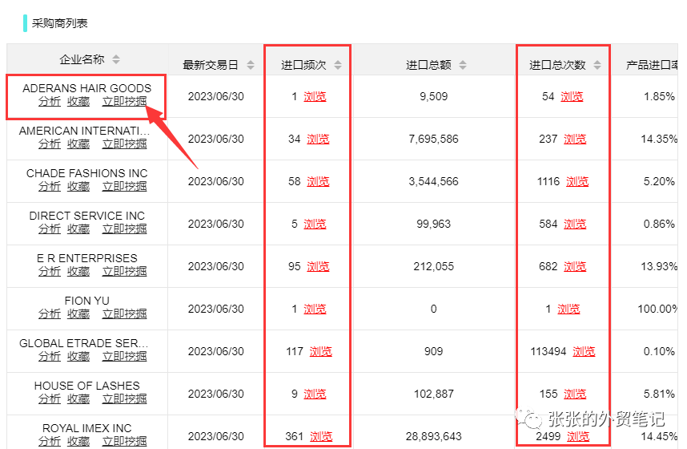This screenshot has width=687, height=449.
Task: Click 浏览 beside total imports 237
Action: 575,140
